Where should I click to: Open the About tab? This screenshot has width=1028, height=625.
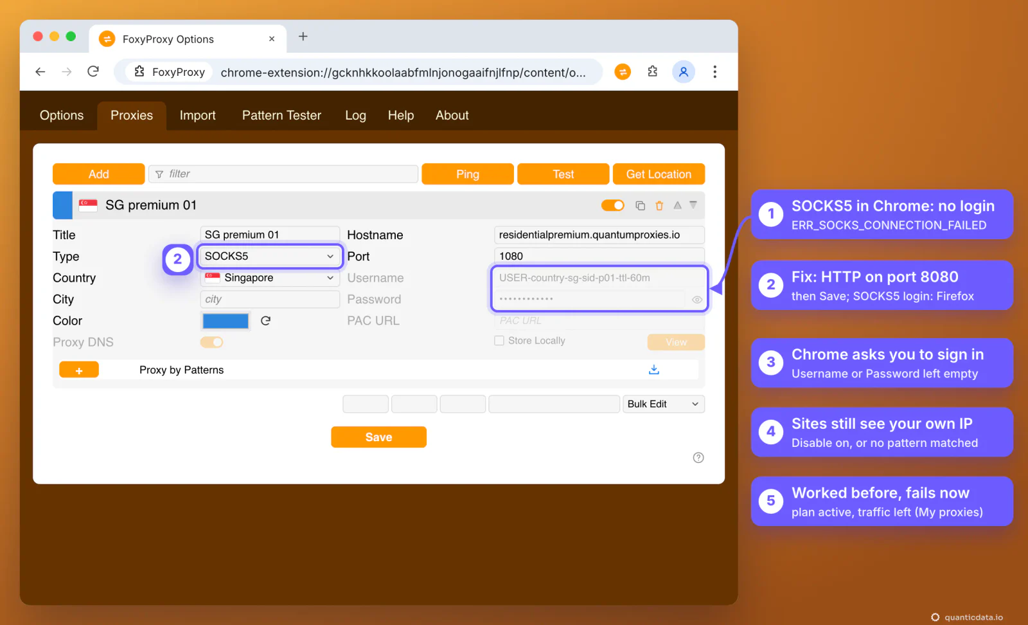coord(452,116)
